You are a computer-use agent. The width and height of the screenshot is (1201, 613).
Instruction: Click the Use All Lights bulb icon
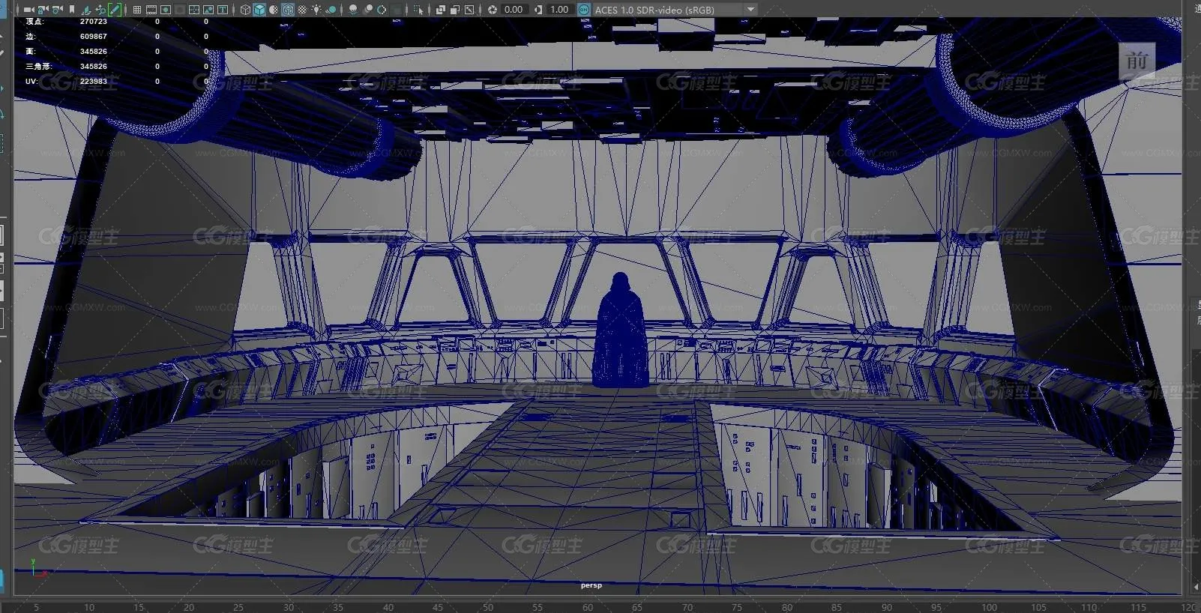[x=316, y=10]
